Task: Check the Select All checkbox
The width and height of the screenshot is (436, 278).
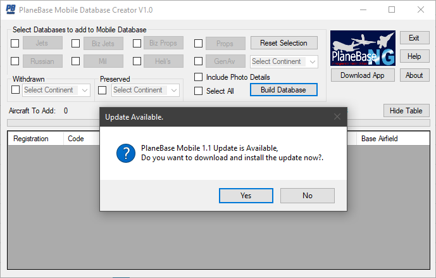Action: (199, 91)
